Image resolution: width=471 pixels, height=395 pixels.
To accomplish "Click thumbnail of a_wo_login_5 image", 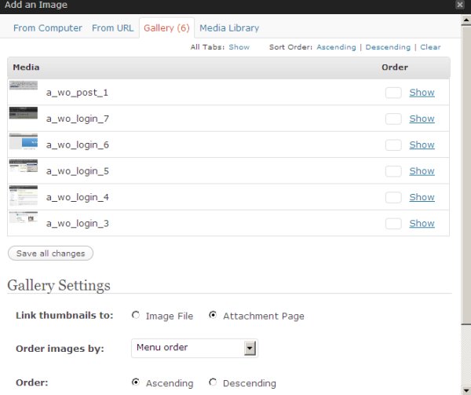I will [x=23, y=166].
